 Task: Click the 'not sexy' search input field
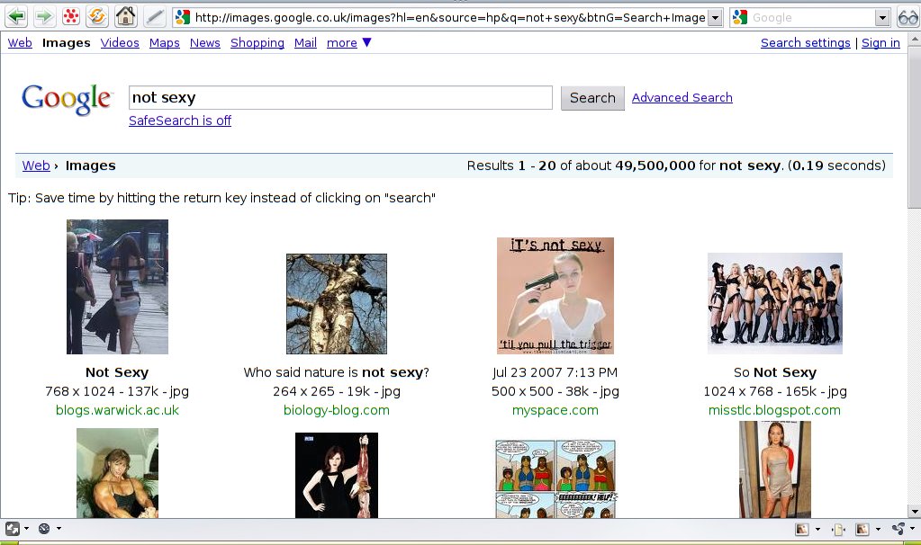[340, 98]
